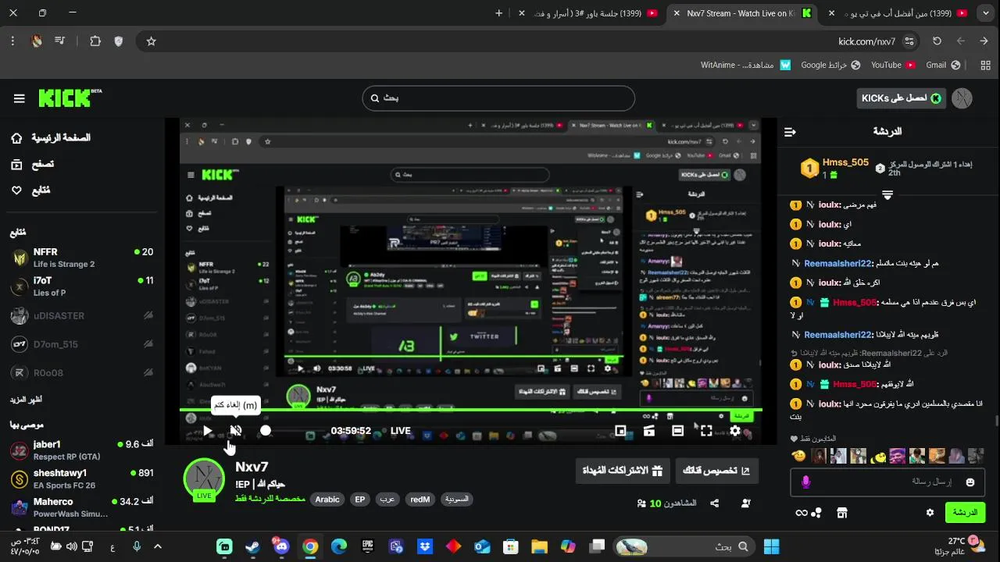
Task: Click Hmss_505 name in gift leaderboard
Action: pos(845,162)
